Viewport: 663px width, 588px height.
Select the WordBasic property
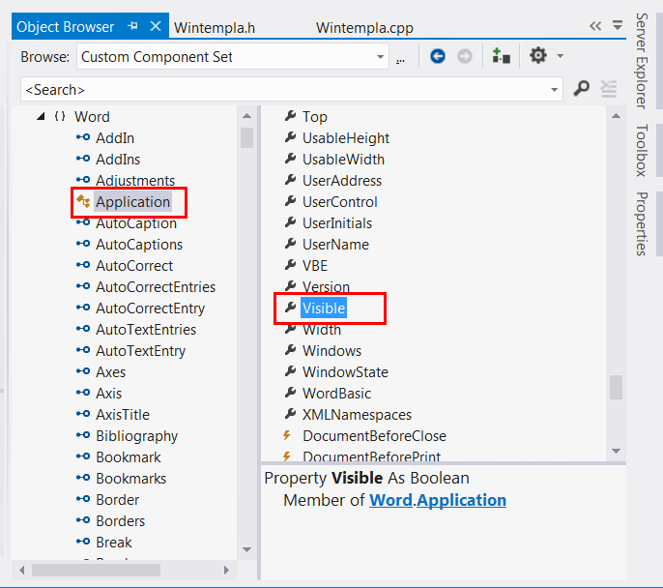pyautogui.click(x=336, y=393)
